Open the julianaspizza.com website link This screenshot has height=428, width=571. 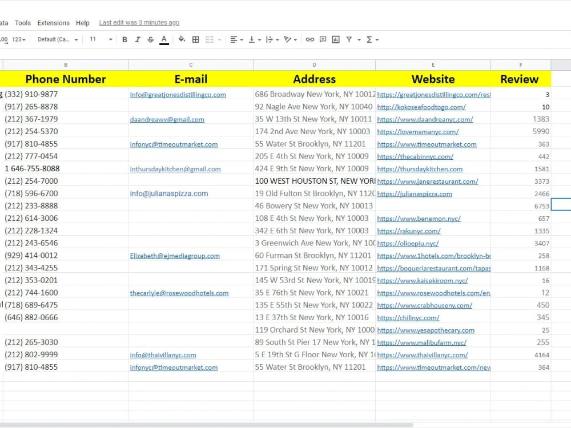[x=415, y=193]
